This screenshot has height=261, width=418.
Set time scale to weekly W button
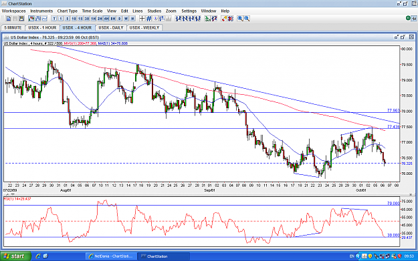click(126, 19)
